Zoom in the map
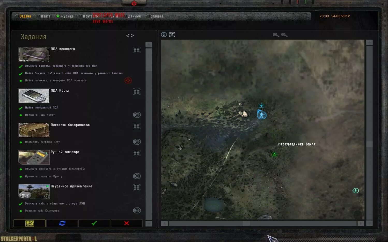The height and width of the screenshot is (242, 388). (x=276, y=35)
